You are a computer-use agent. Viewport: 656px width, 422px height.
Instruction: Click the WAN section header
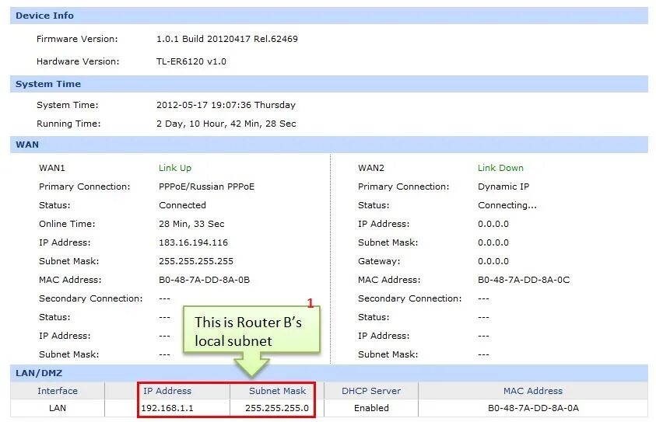[329, 145]
